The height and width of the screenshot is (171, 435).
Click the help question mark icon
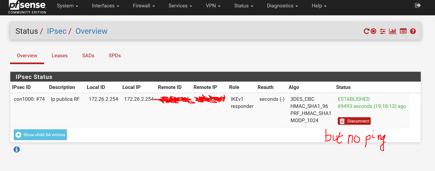point(413,31)
